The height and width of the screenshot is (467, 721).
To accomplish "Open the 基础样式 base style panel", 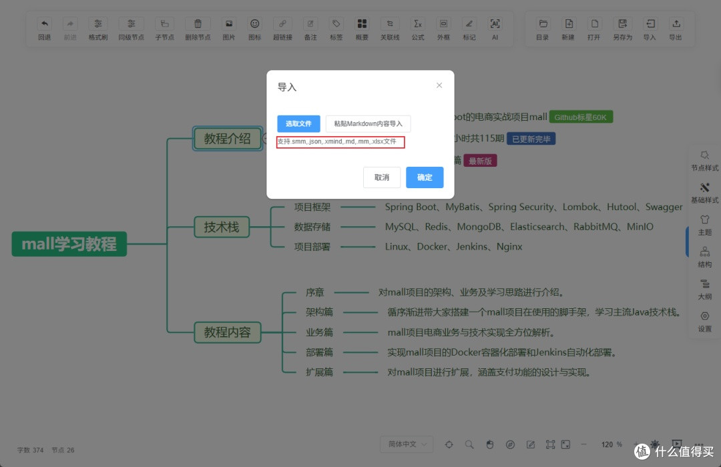I will coord(704,193).
